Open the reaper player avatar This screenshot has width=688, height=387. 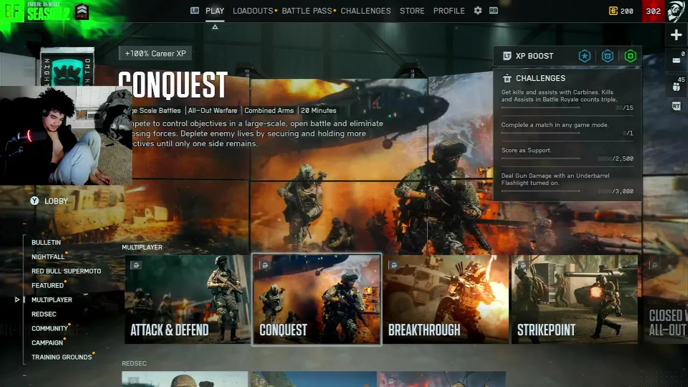676,11
